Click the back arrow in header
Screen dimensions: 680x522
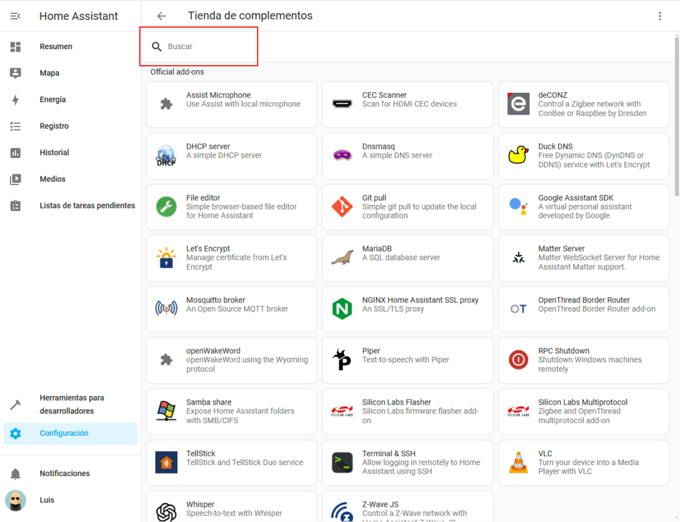pos(161,16)
